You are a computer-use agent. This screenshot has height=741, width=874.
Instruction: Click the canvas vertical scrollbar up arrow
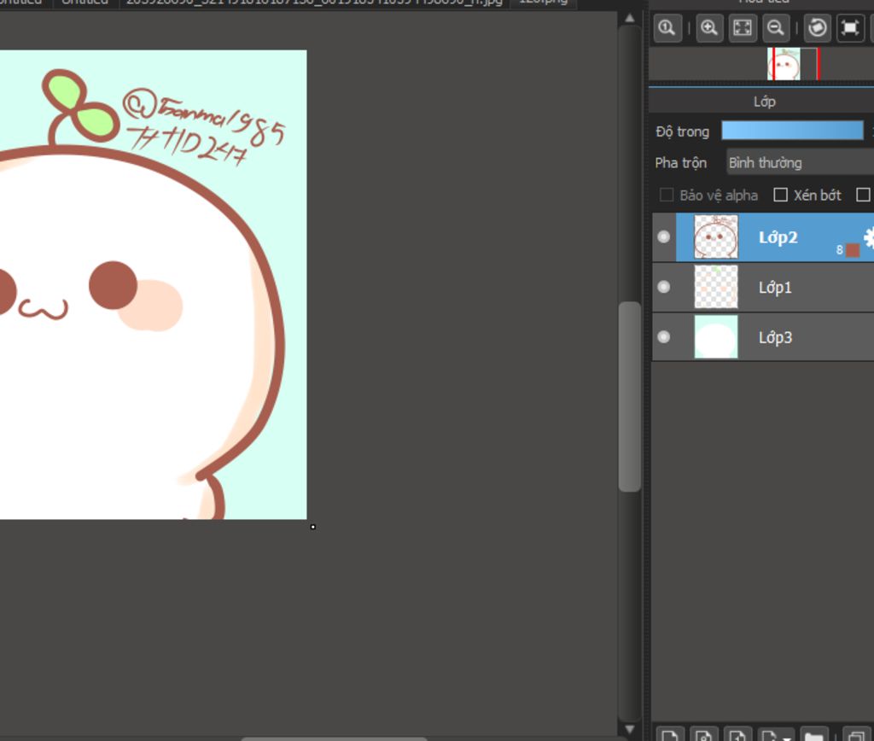(630, 18)
